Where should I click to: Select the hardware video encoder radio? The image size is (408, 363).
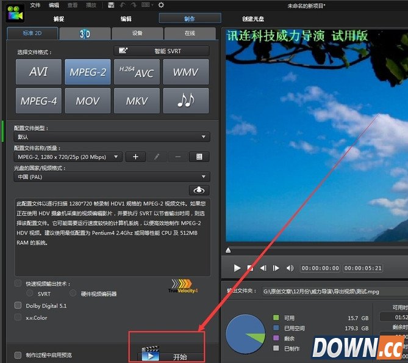(73, 293)
